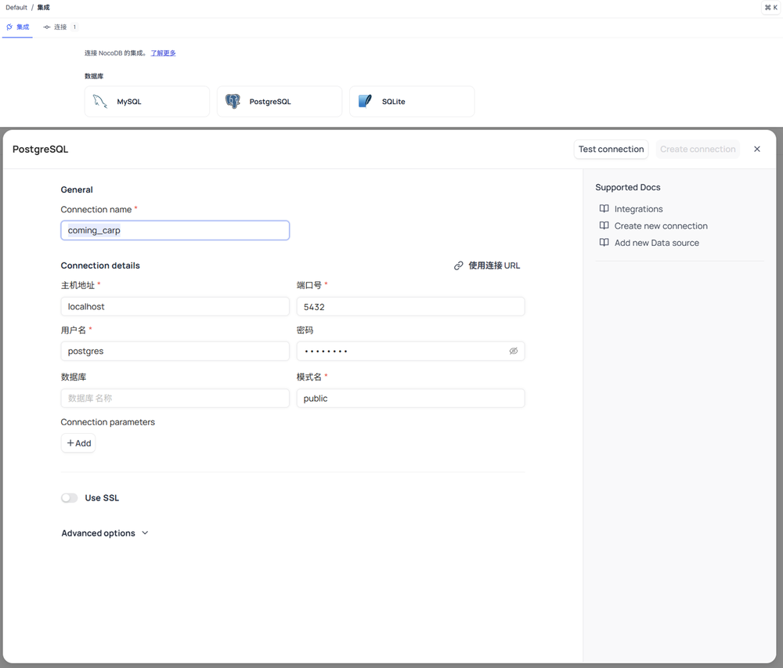The width and height of the screenshot is (783, 668).
Task: Select the SQLite feather icon
Action: pyautogui.click(x=365, y=101)
